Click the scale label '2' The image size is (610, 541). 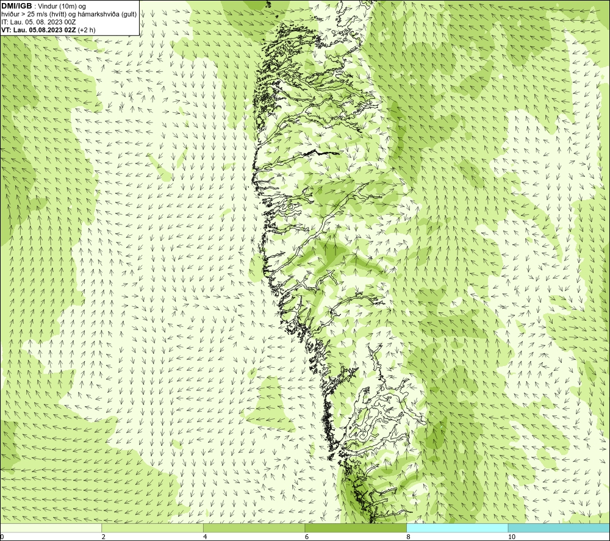104,537
